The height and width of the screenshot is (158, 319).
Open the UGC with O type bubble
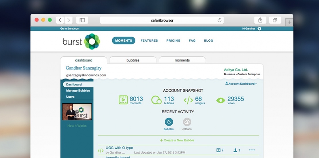pyautogui.click(x=119, y=148)
